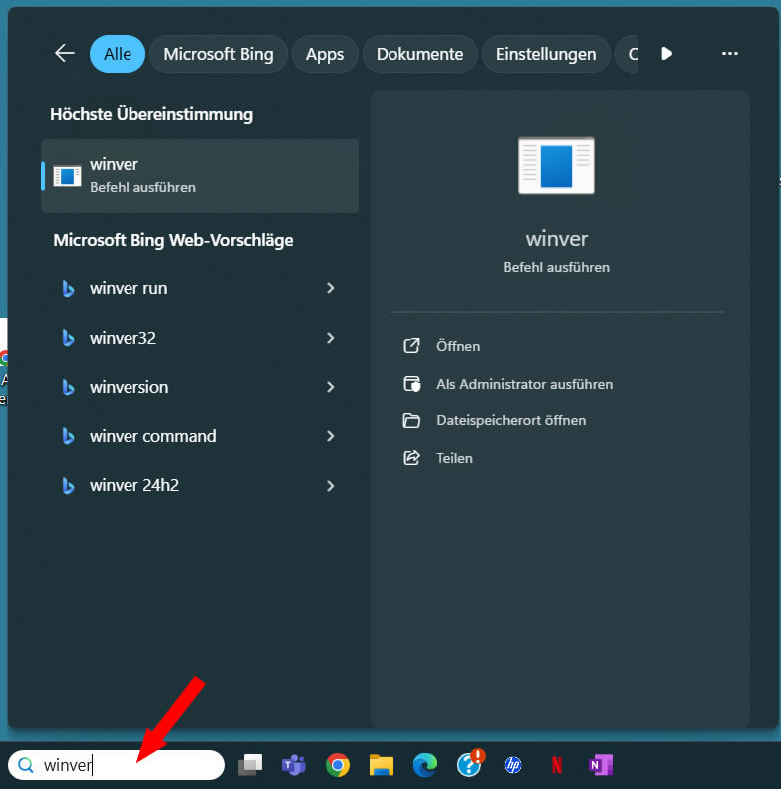The width and height of the screenshot is (781, 789).
Task: Expand the 'winver32' chevron
Action: click(x=330, y=338)
